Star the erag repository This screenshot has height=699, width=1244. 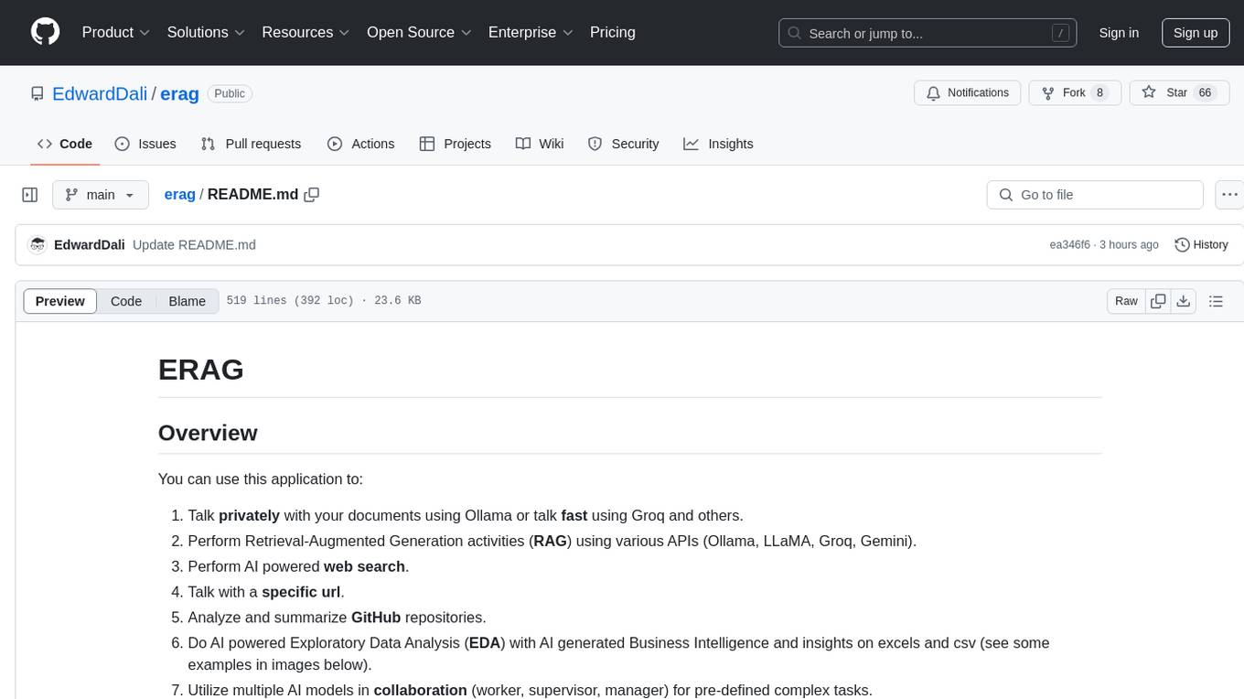[1180, 93]
